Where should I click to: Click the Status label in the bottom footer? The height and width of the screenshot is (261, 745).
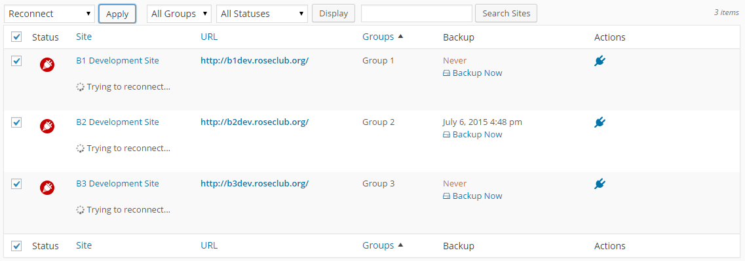coord(46,246)
